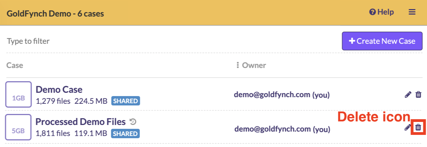Open Owner column options dots
Screen dimensions: 427x147
tap(237, 65)
